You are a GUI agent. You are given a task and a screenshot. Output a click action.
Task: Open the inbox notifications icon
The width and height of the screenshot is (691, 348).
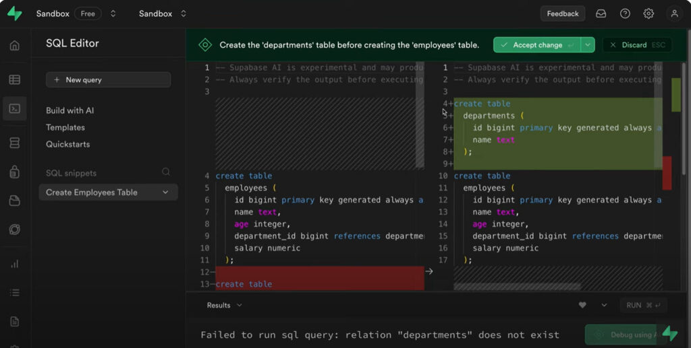click(x=601, y=13)
